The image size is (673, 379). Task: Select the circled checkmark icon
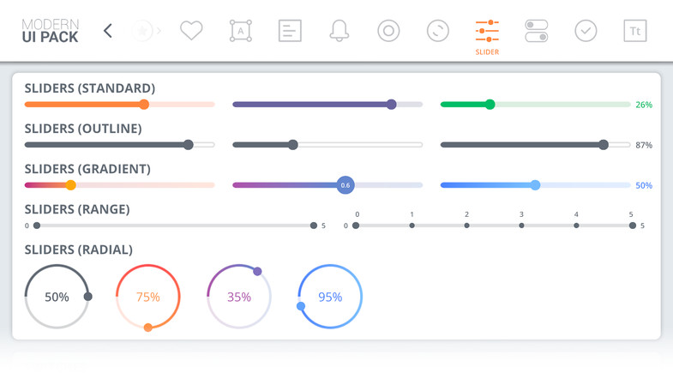(586, 31)
